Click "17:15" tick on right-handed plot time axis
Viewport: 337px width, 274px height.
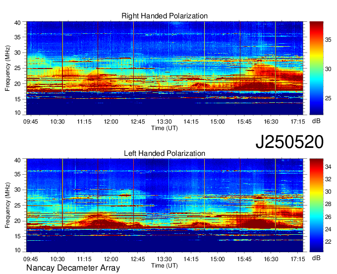point(298,122)
